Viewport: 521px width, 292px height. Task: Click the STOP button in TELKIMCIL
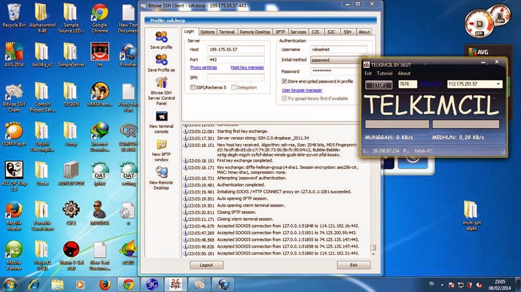[x=379, y=85]
